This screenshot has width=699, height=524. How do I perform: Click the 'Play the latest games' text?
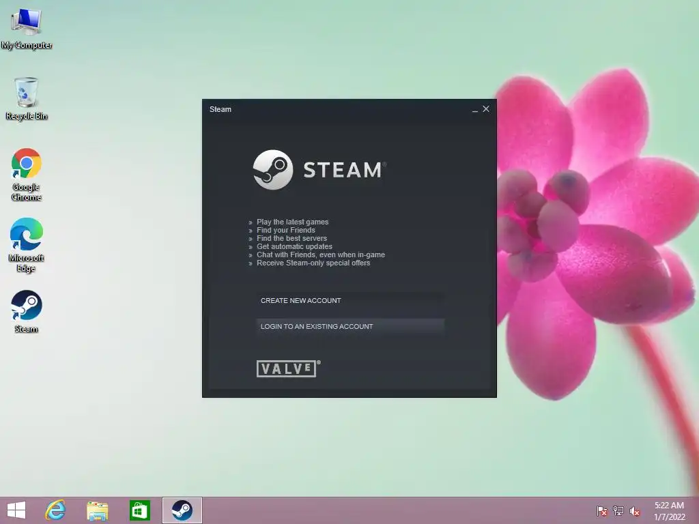[x=292, y=222]
